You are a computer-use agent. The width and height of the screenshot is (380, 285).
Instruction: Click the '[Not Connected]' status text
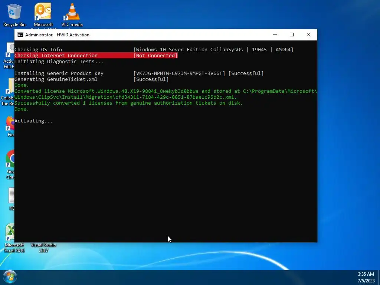tap(155, 56)
